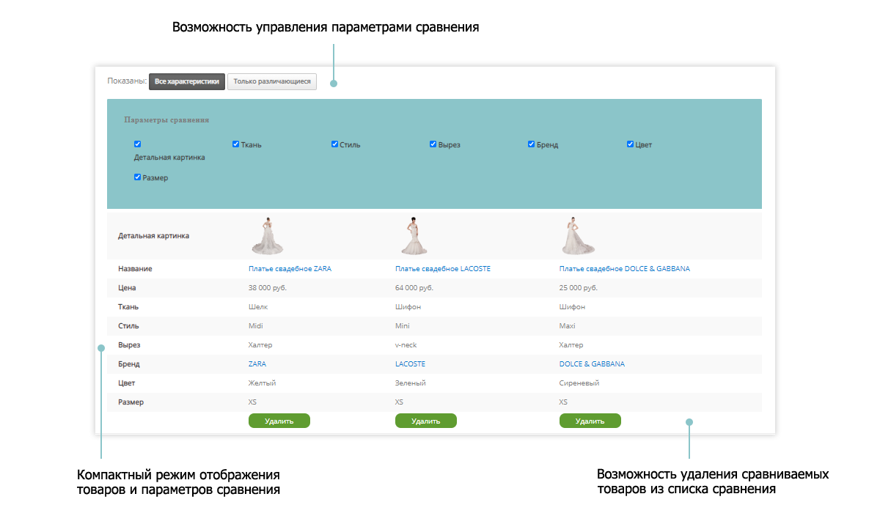Open 'Платье свадебное DOLCE & GABBANA' link
The height and width of the screenshot is (513, 880).
tap(624, 269)
